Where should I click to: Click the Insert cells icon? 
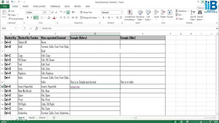coord(156,12)
